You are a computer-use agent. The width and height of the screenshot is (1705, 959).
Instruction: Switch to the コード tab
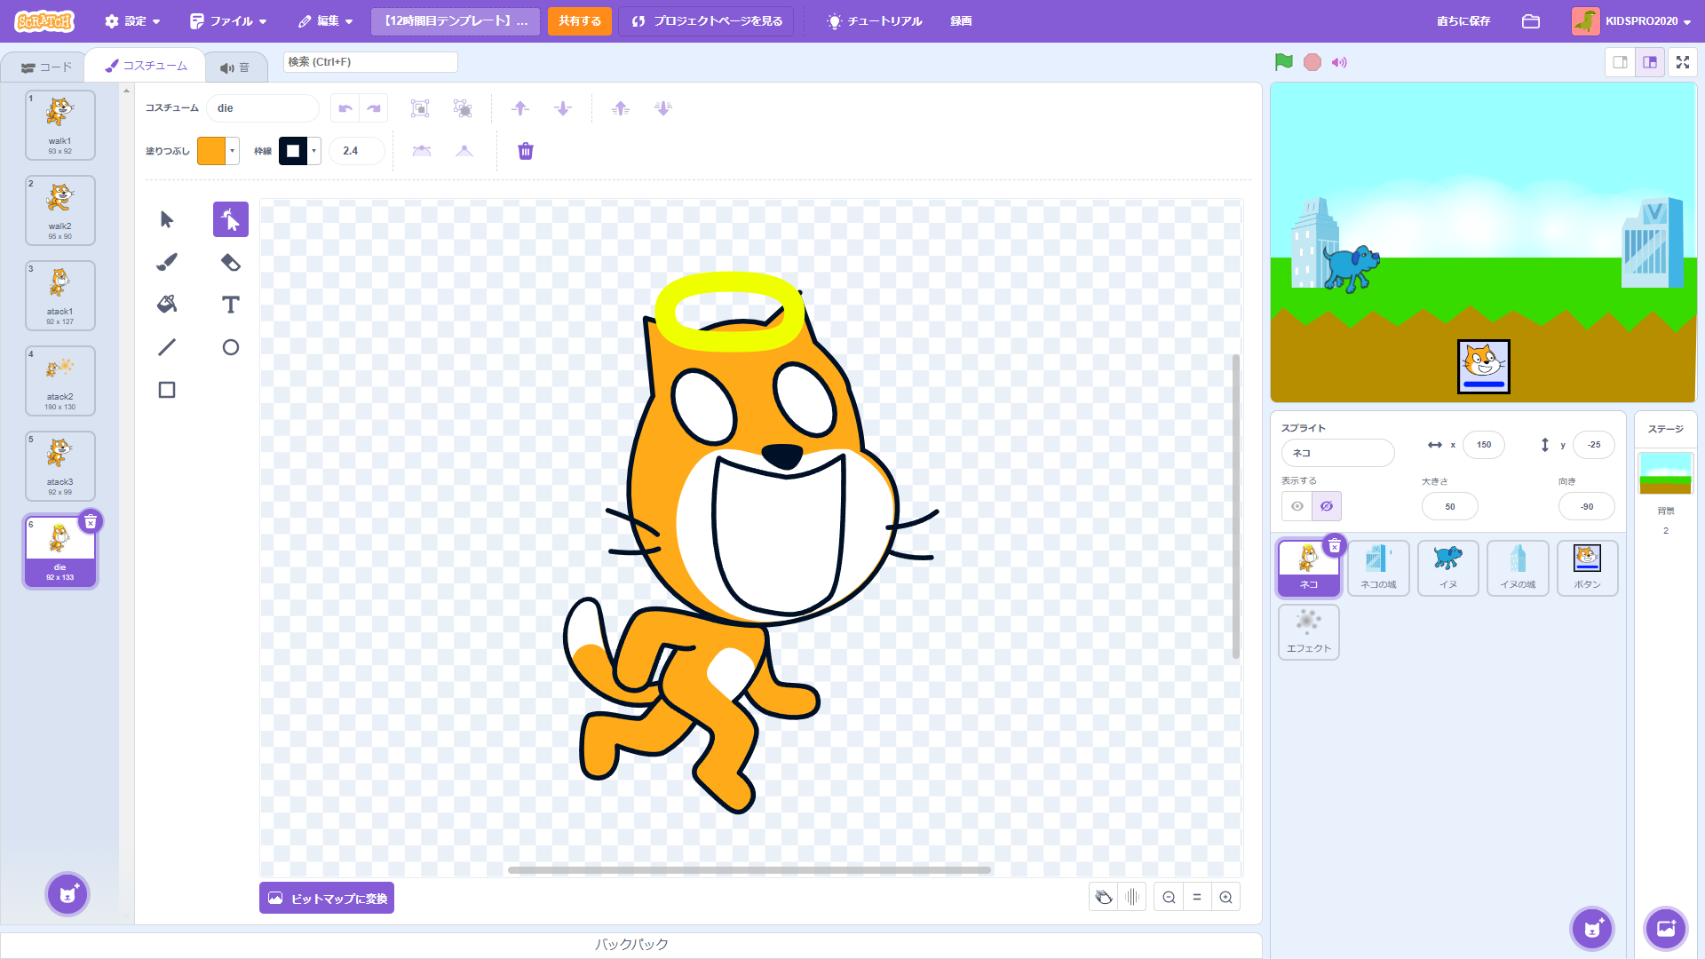click(46, 67)
